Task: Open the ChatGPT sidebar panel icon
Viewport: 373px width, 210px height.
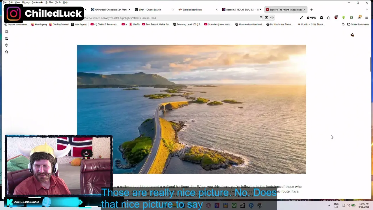Action: tap(6, 32)
